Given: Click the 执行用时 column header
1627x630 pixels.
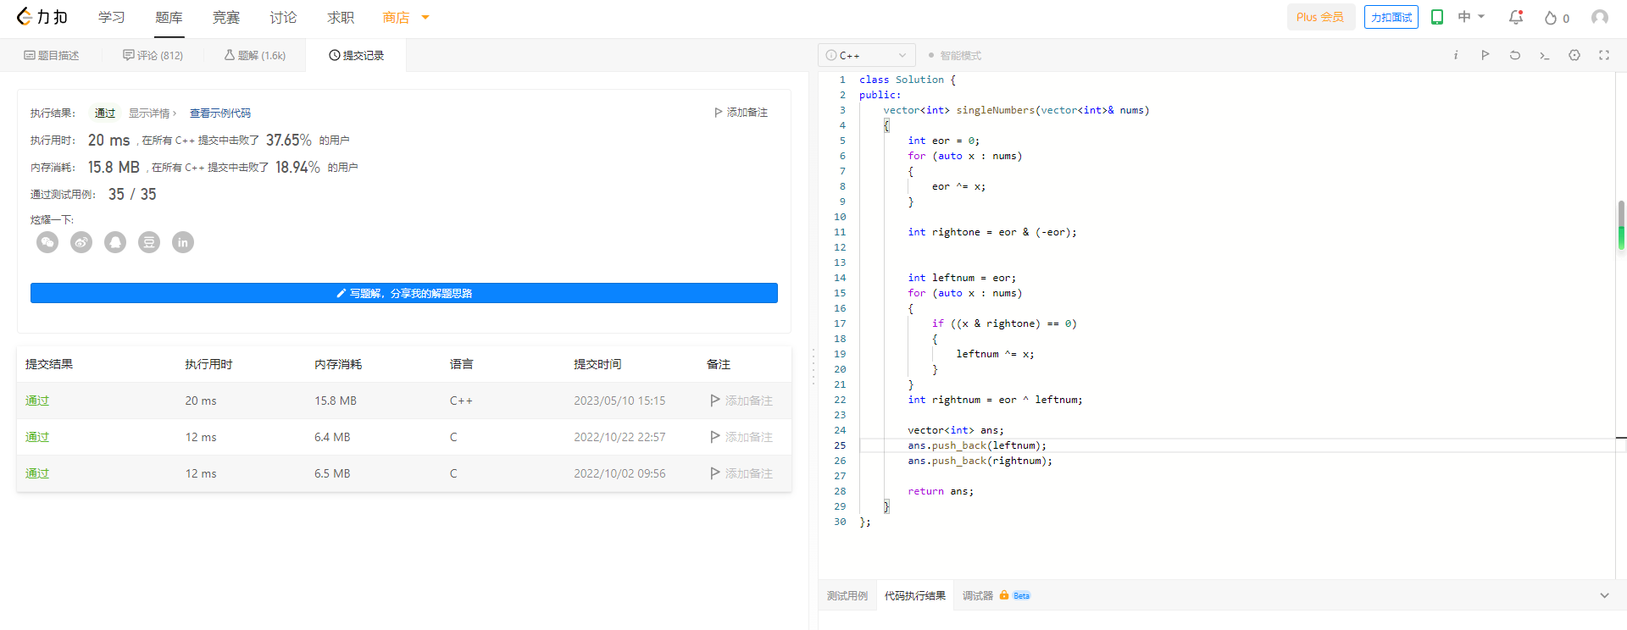Looking at the screenshot, I should (209, 364).
